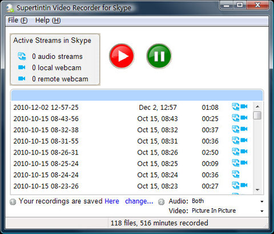274x234 pixels.
Task: Open the Help menu
Action: [48, 20]
